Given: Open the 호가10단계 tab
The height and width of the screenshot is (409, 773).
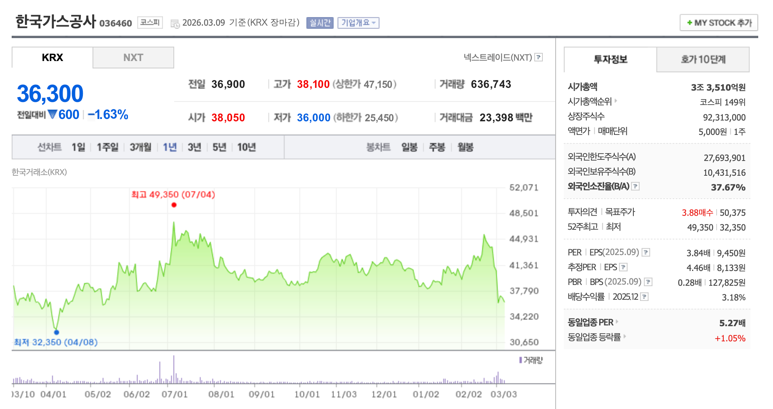Looking at the screenshot, I should point(703,59).
